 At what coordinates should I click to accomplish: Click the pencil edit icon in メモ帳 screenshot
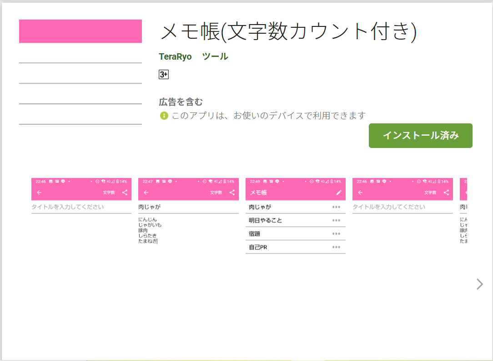pyautogui.click(x=339, y=193)
